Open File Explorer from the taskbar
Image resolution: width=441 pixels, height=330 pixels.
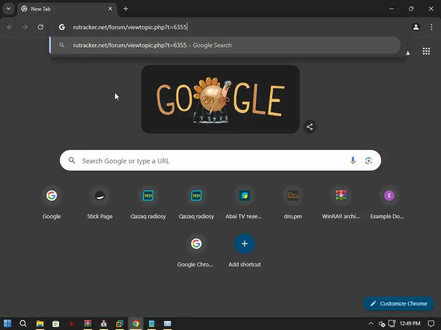40,324
